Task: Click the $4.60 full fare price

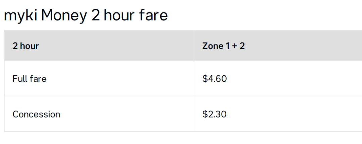Action: 215,79
